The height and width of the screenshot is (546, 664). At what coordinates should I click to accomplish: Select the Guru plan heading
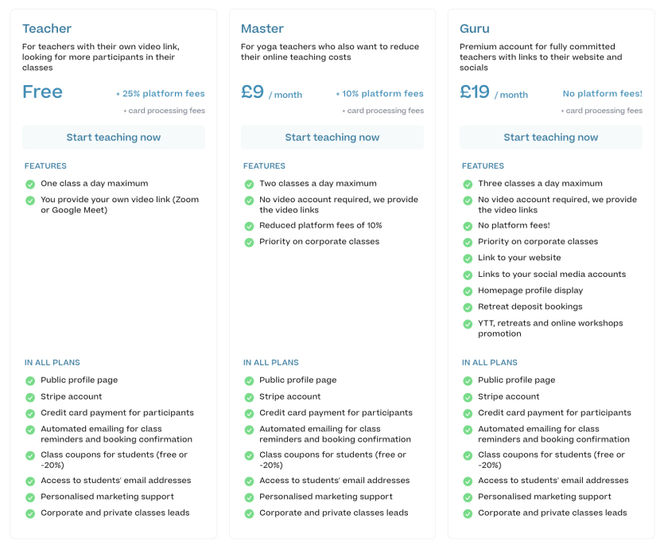(x=474, y=29)
